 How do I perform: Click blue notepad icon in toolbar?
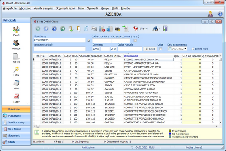coord(86,29)
